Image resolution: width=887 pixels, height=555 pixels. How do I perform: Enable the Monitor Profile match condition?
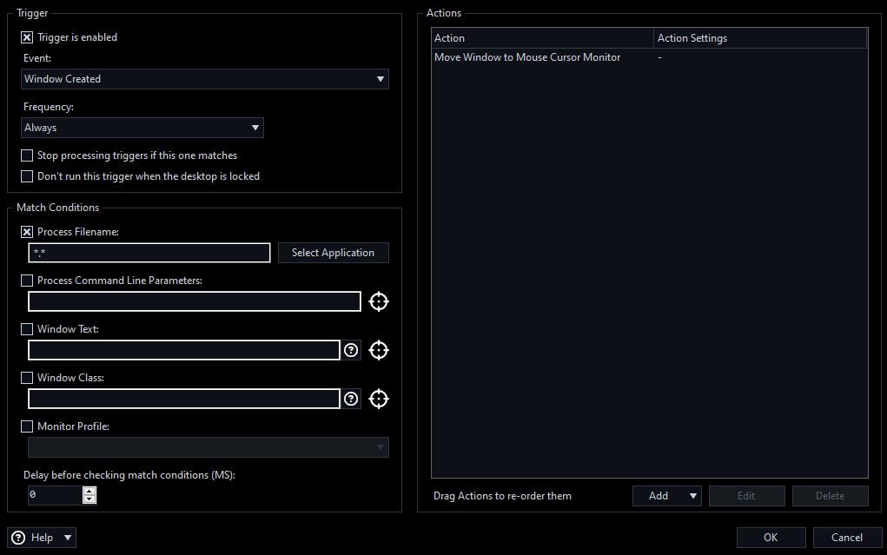pos(27,426)
